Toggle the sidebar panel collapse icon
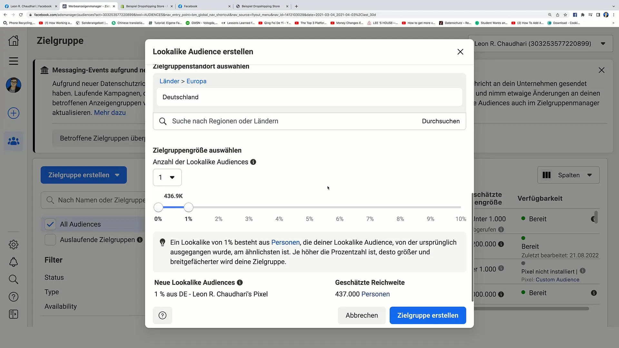The width and height of the screenshot is (619, 348). [x=14, y=314]
